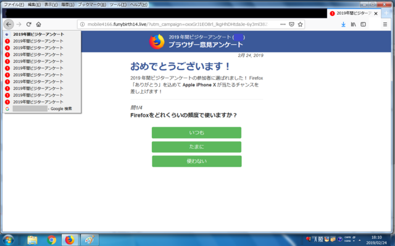Reload the current page
Screen dimensions: 395x246
click(29, 25)
